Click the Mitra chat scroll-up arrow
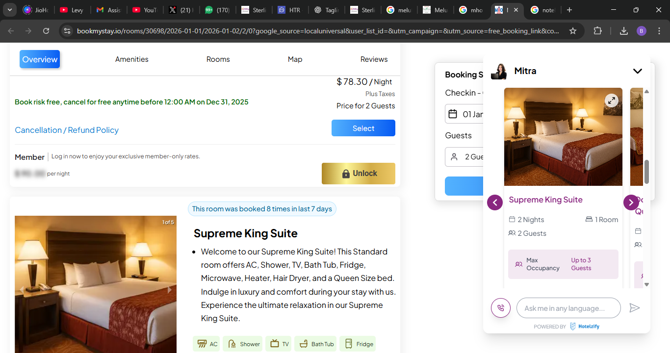 [646, 92]
